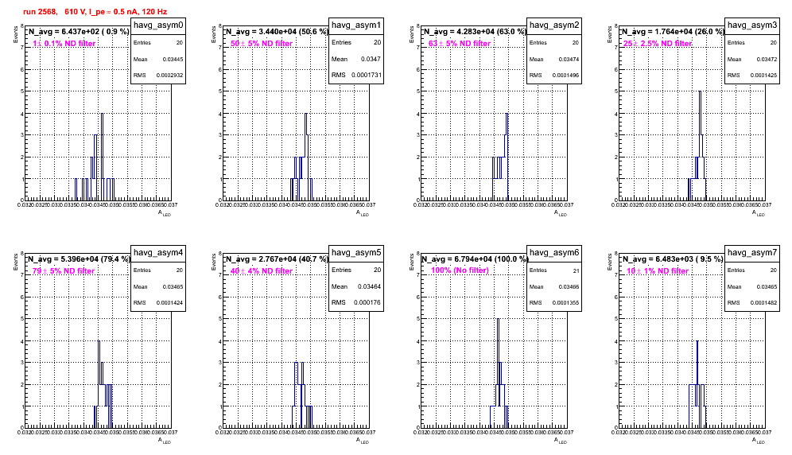The image size is (792, 455).
Task: Click the N_avg = 5.396e+04 label
Action: coord(78,259)
